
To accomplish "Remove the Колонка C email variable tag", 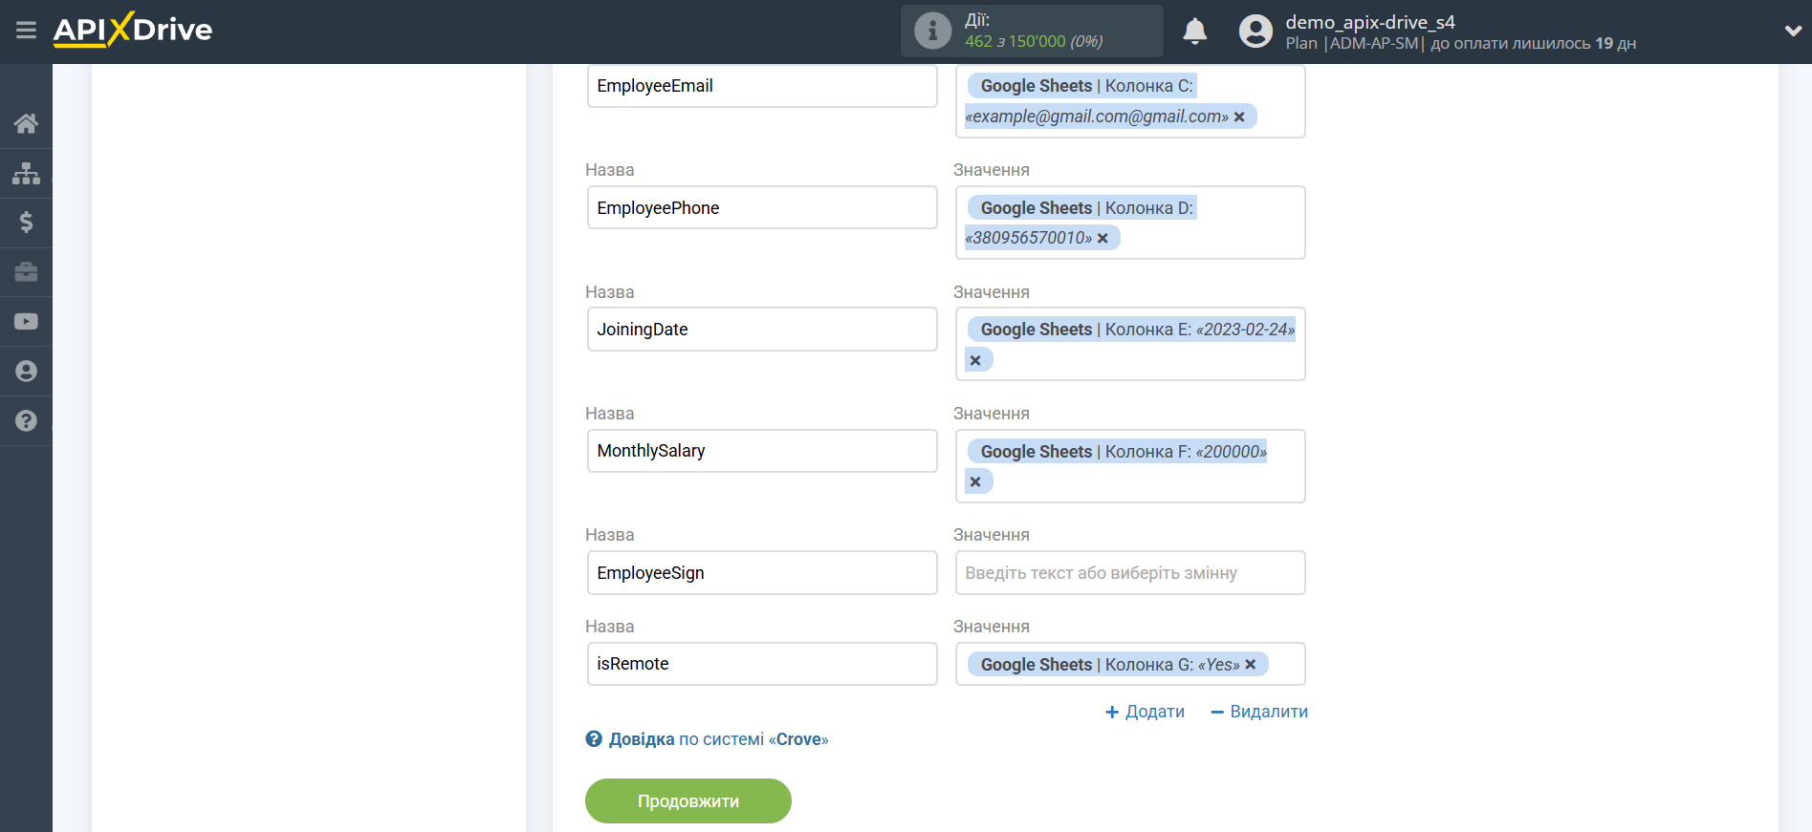I will [1239, 117].
